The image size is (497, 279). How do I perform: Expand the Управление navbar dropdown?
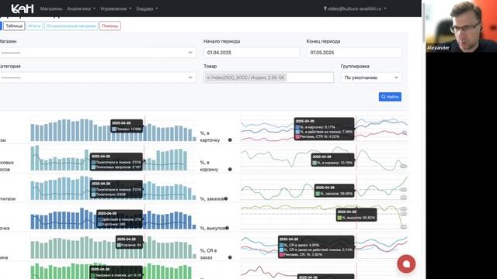tap(116, 9)
